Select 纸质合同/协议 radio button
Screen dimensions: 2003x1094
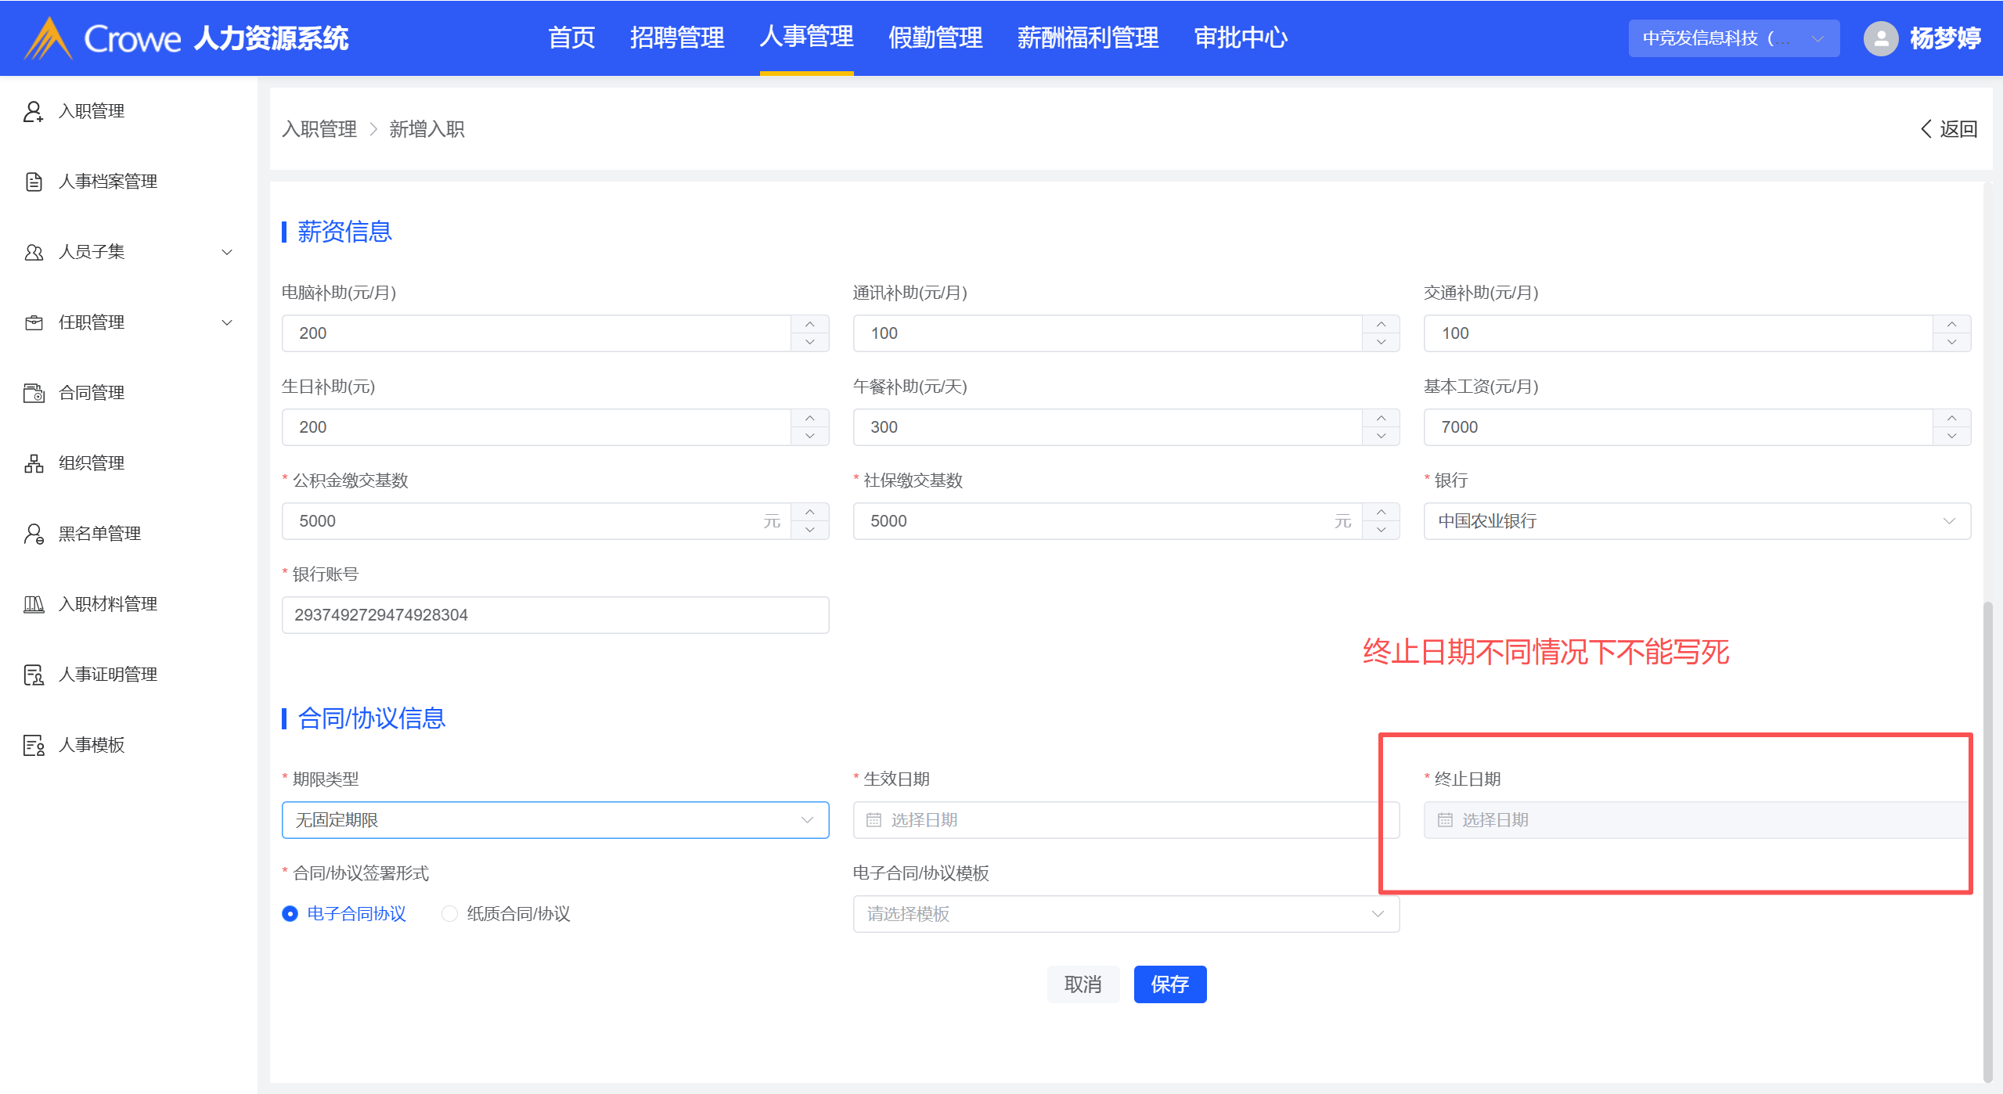click(x=449, y=913)
